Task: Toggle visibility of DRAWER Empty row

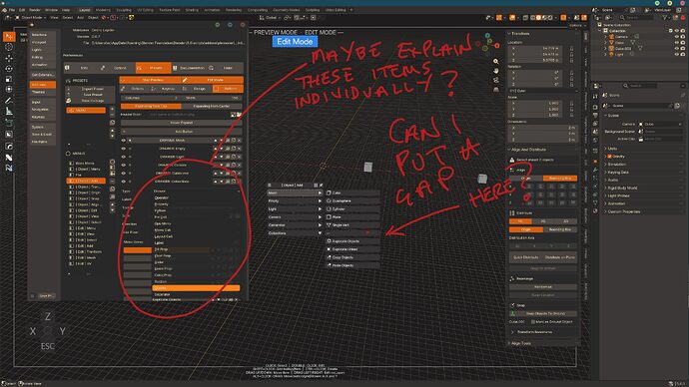Action: [x=124, y=149]
